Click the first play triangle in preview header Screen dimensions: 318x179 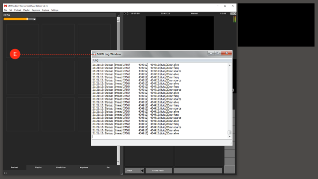125,14
